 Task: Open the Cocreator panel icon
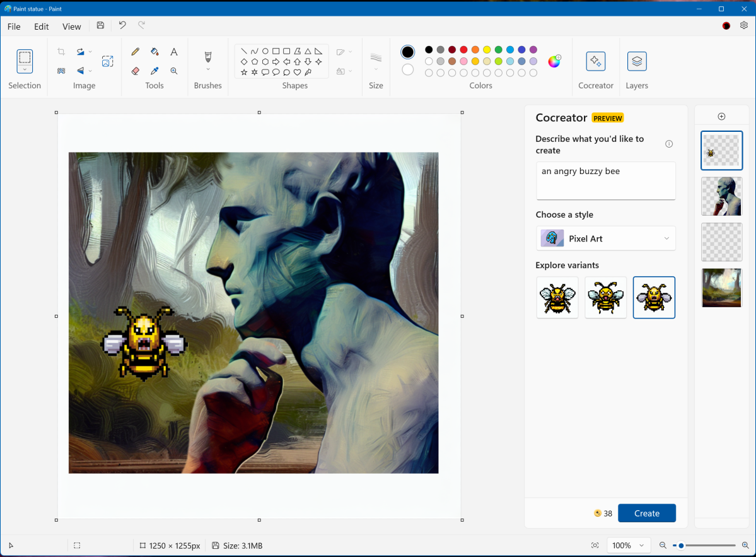click(595, 61)
